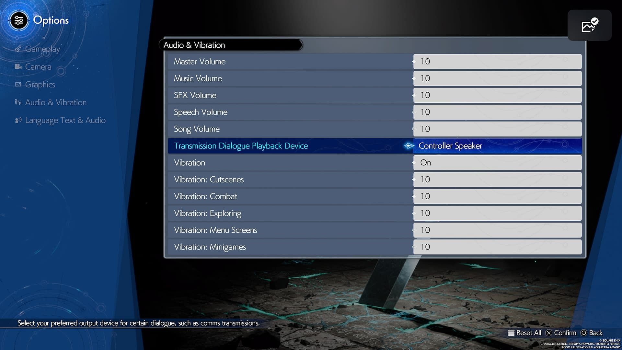Expand the Transmission Dialogue Playback Device dropdown

pos(497,146)
